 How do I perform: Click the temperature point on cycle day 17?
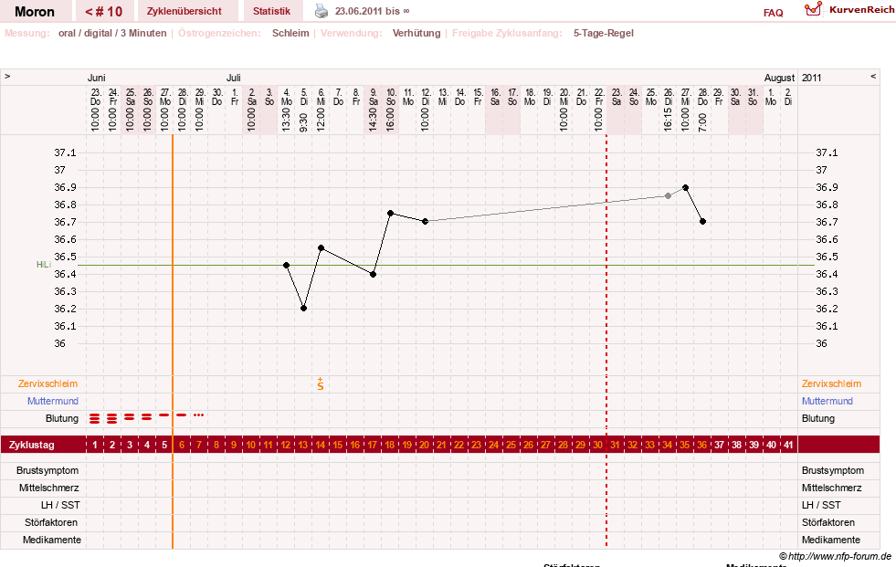(374, 274)
